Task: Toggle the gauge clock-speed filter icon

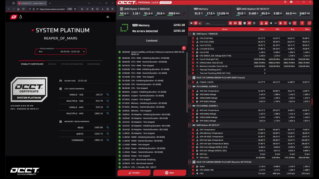Action: click(x=285, y=23)
